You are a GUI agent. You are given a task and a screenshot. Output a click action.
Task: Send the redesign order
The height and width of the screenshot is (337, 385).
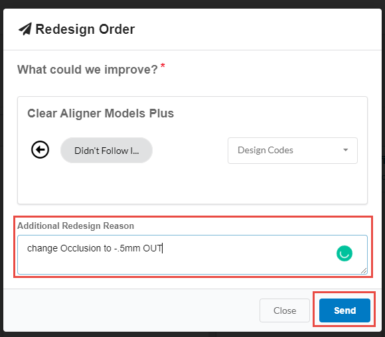[x=345, y=310]
